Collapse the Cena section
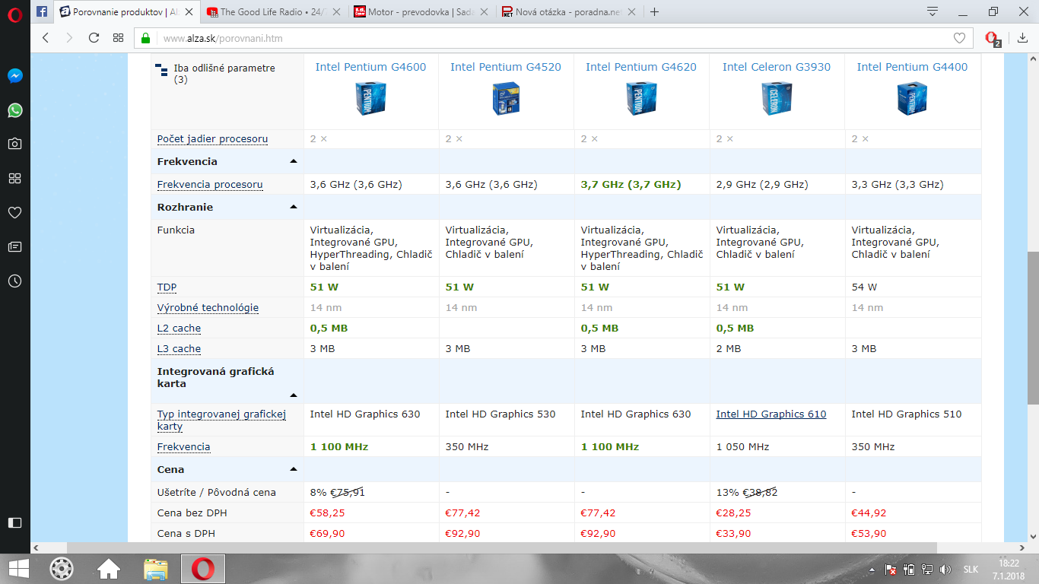 293,470
